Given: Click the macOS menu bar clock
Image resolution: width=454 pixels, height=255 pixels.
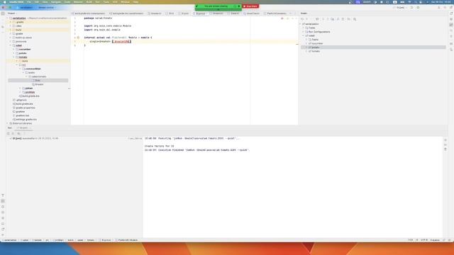Looking at the screenshot, I should coord(441,2).
